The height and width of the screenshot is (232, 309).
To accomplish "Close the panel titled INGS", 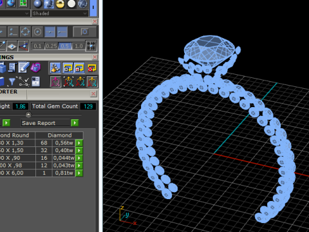I will (x=95, y=57).
